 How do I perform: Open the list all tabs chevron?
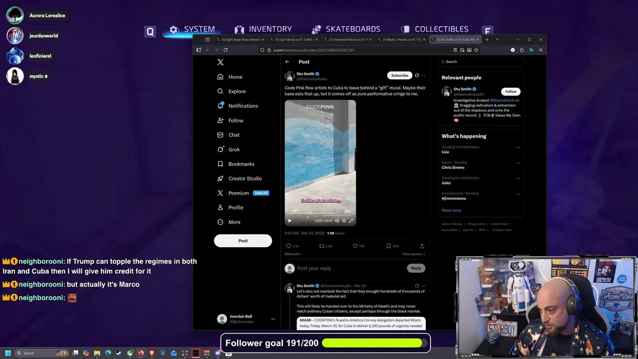point(497,39)
